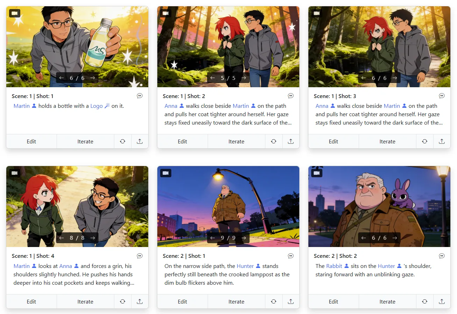457x314 pixels.
Task: Open the Scene 1 Shot 4 image thumbnail
Action: (77, 202)
